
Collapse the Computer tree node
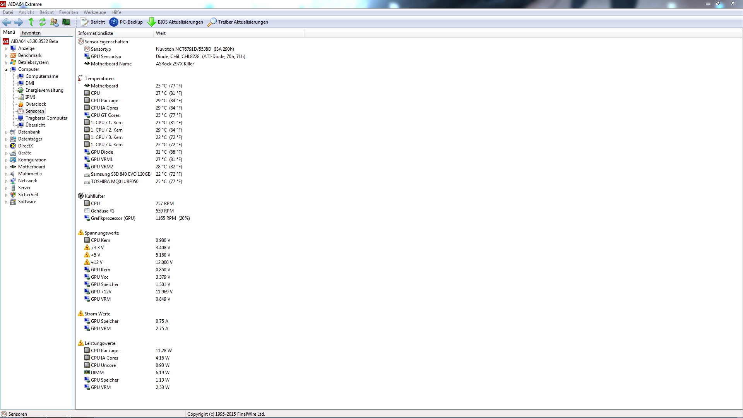point(6,70)
